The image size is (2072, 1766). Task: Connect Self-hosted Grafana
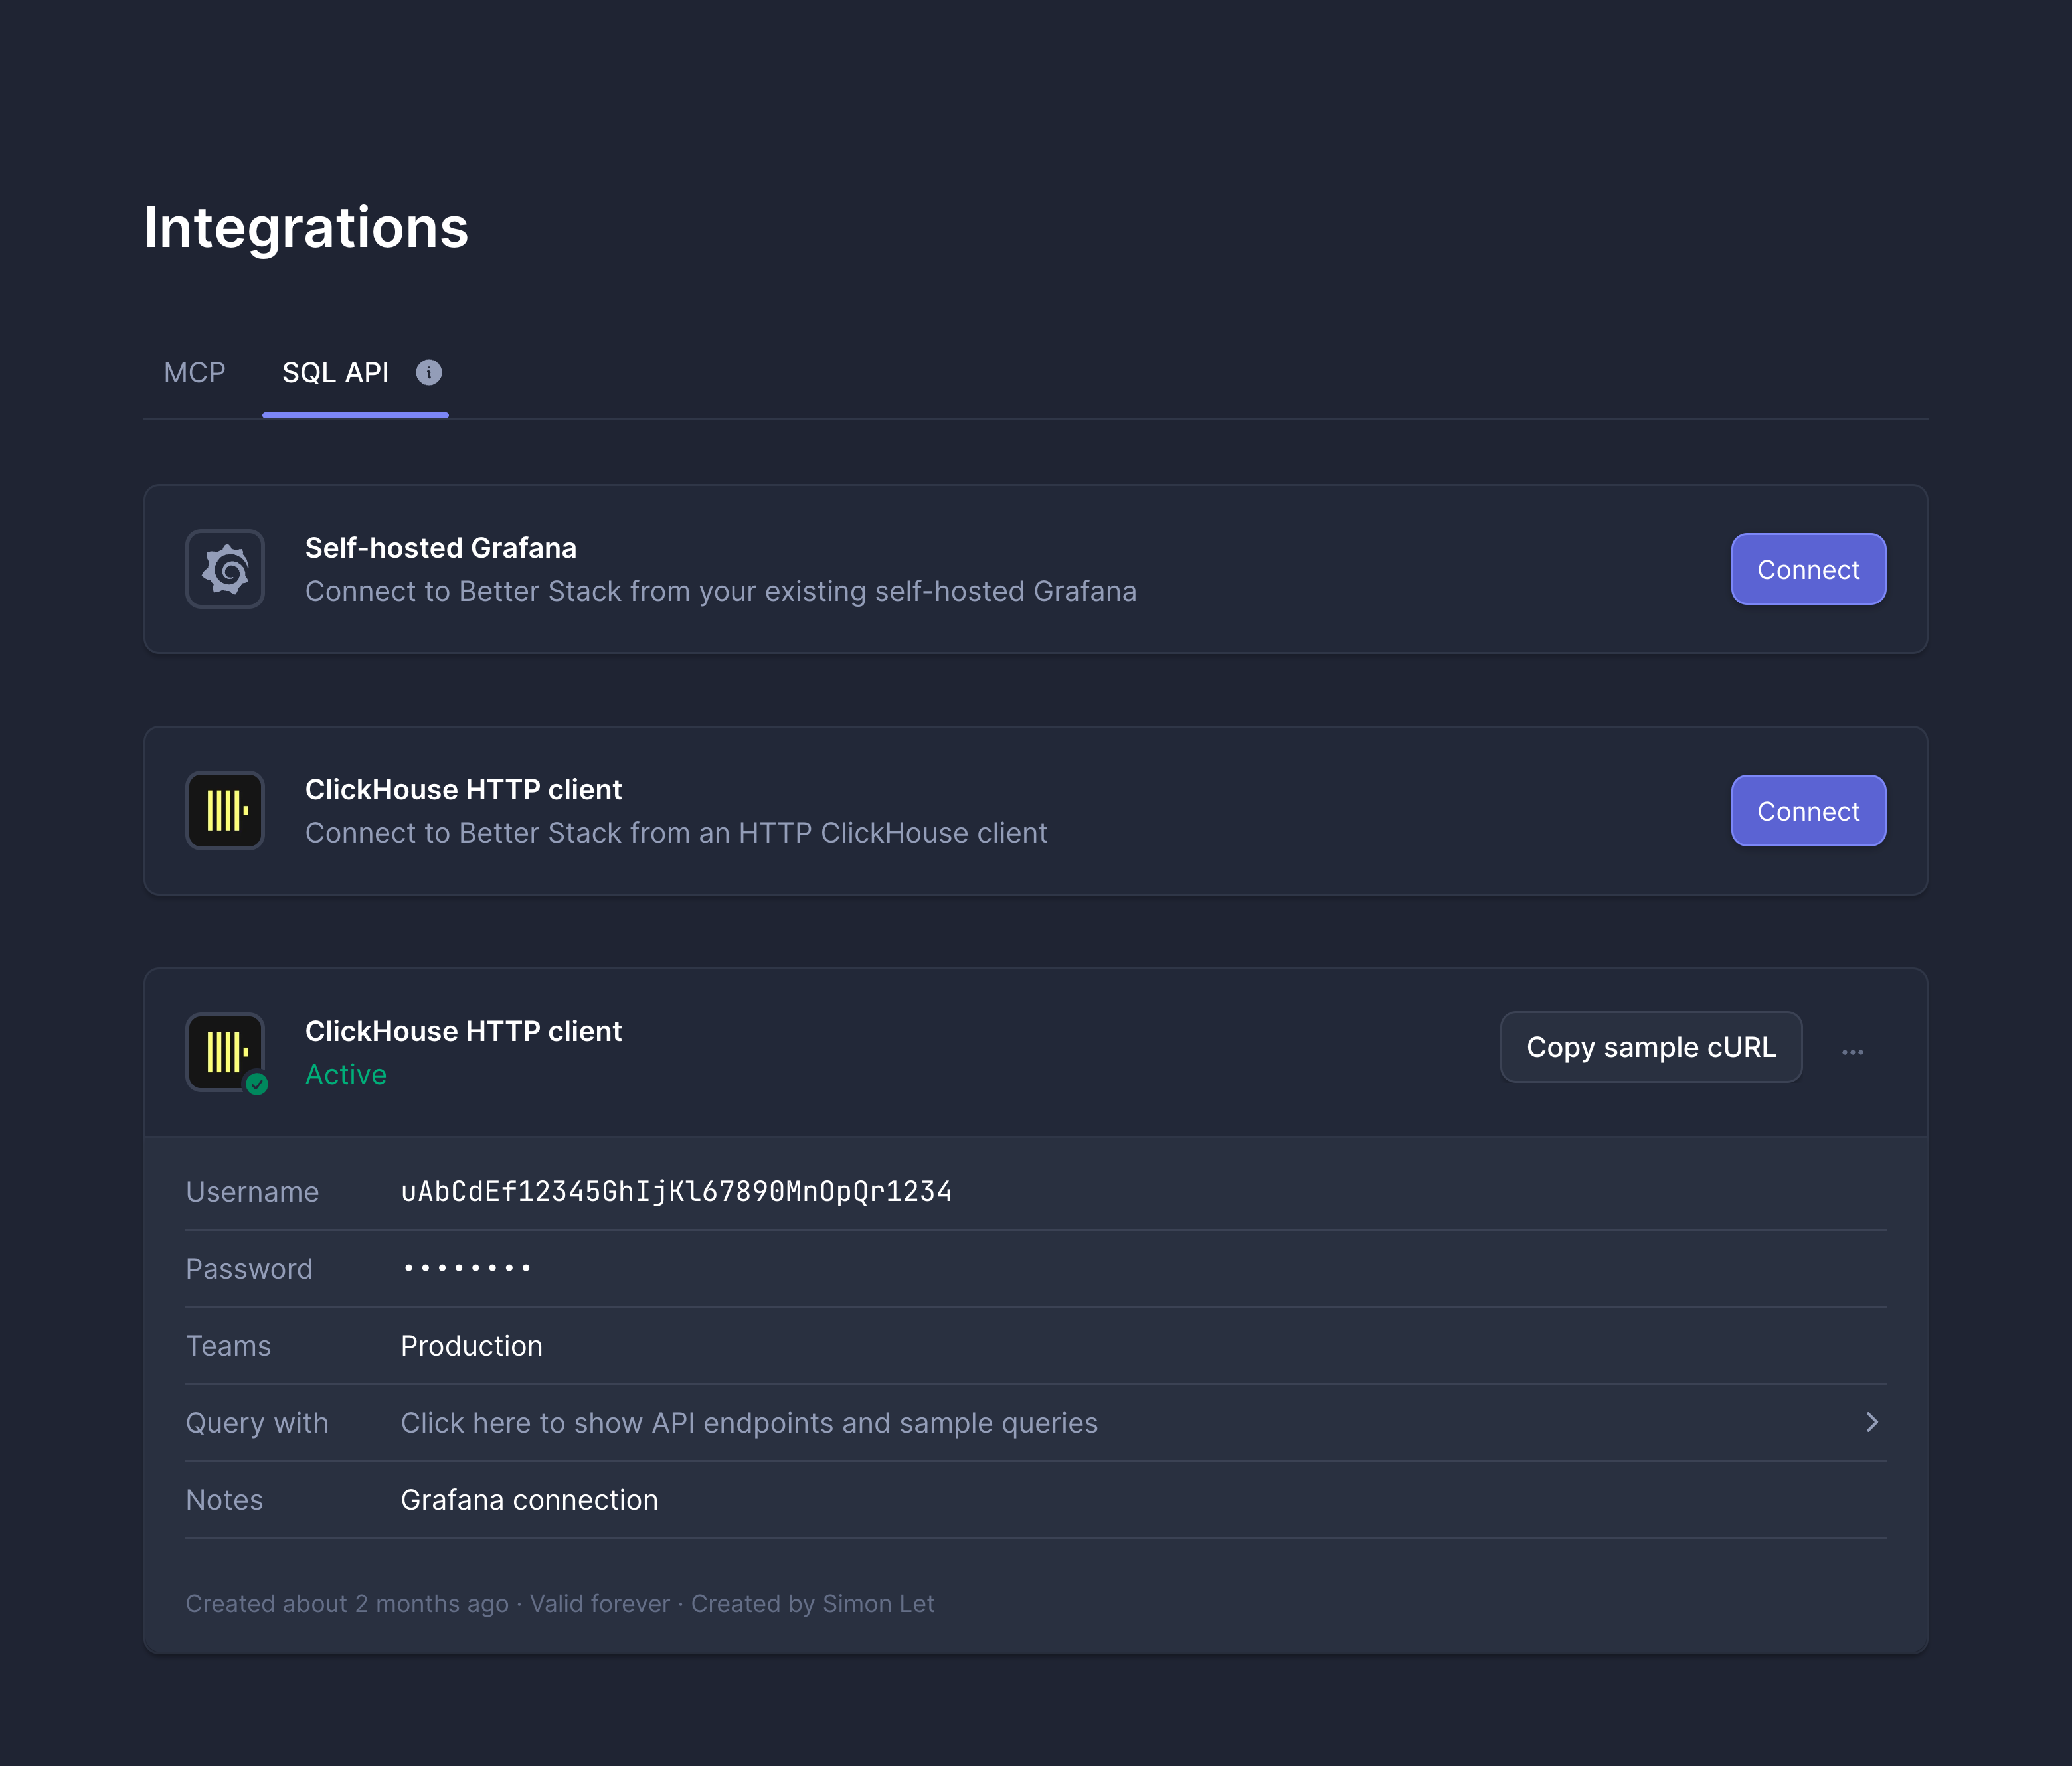point(1808,569)
